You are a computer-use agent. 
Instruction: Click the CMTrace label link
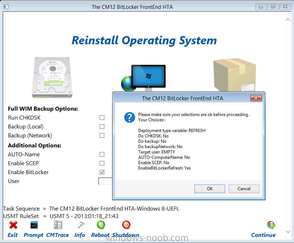[58, 235]
